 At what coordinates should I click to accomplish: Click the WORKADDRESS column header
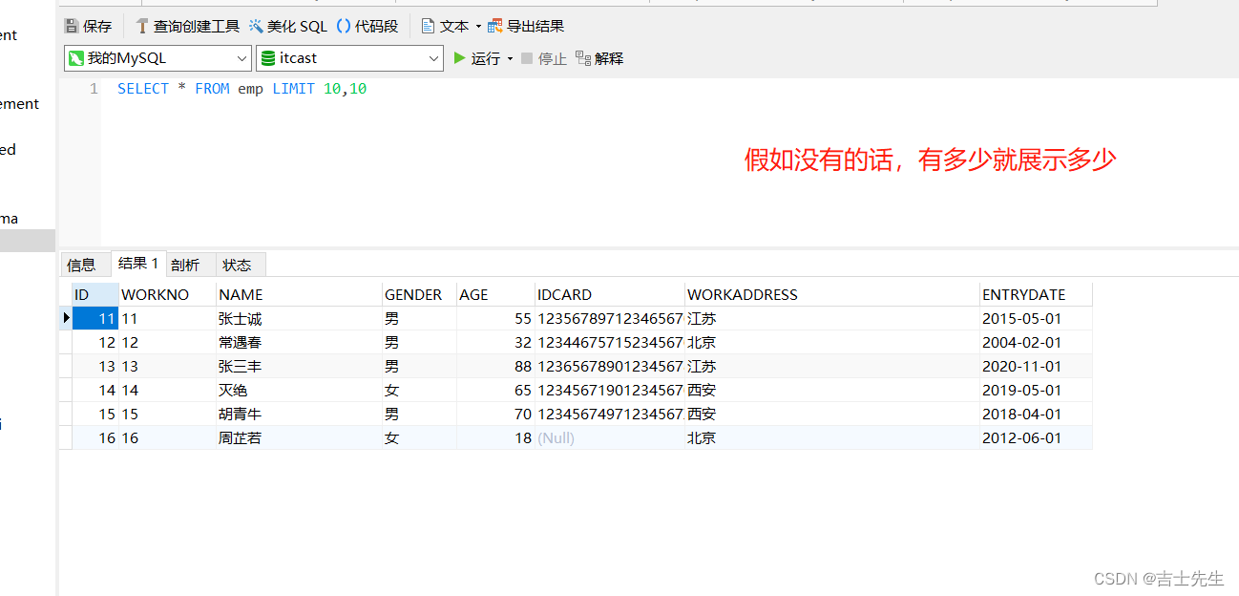coord(832,294)
